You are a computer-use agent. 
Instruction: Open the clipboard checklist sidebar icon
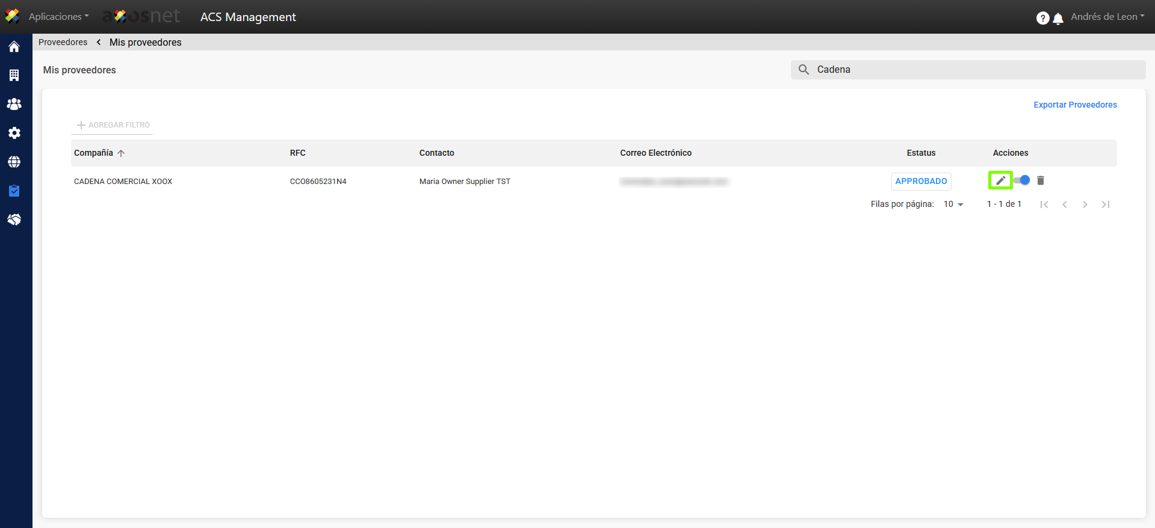(14, 191)
